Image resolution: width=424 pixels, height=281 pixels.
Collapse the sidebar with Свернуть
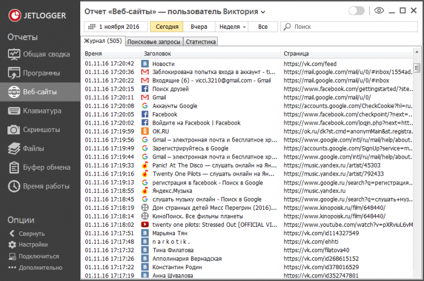[x=27, y=234]
